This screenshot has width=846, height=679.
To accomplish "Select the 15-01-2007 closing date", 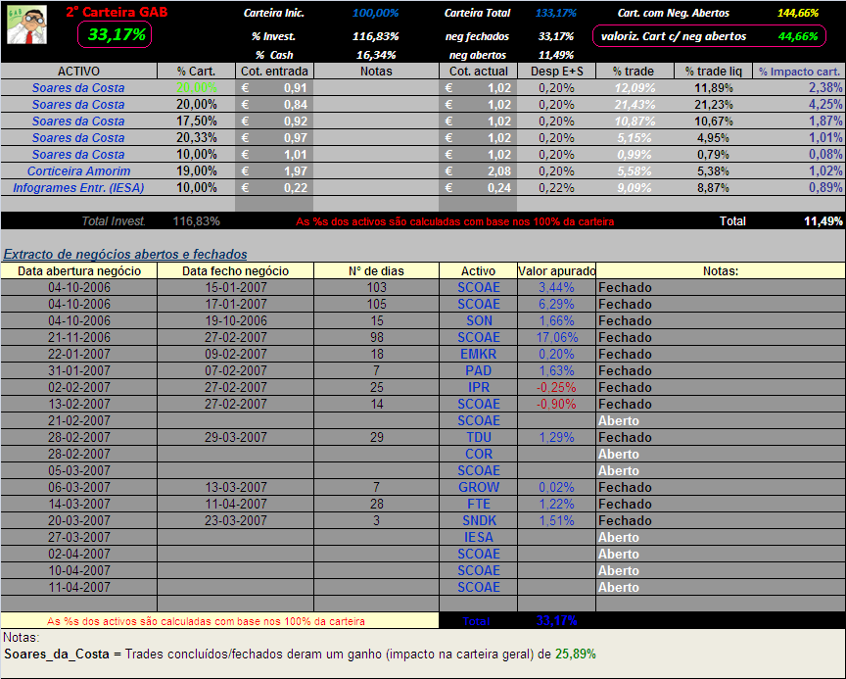I will [x=236, y=287].
